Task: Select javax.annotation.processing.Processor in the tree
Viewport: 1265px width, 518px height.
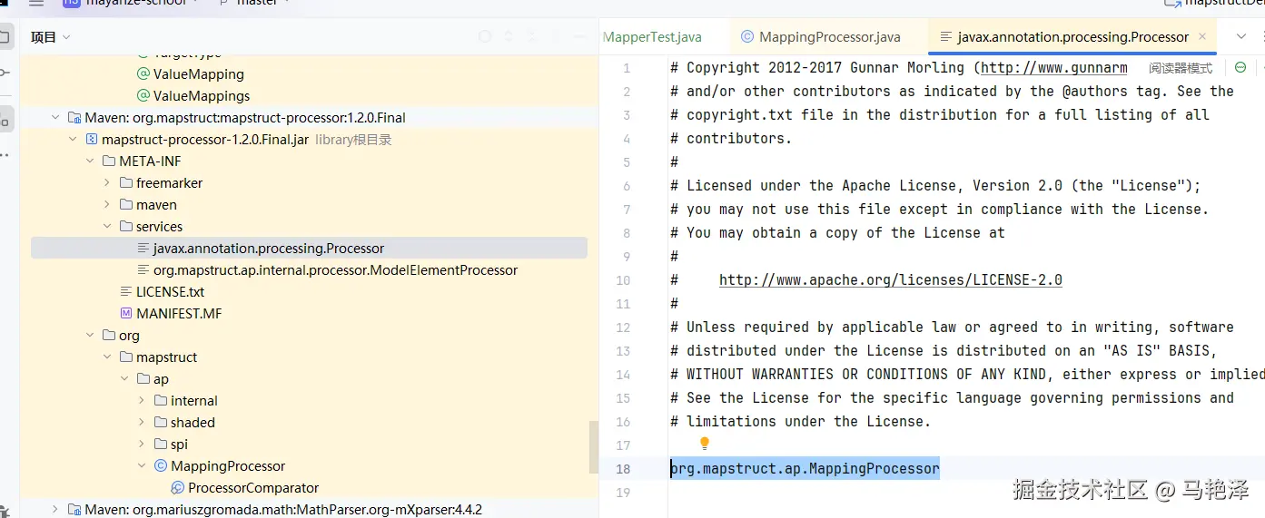Action: (x=309, y=249)
